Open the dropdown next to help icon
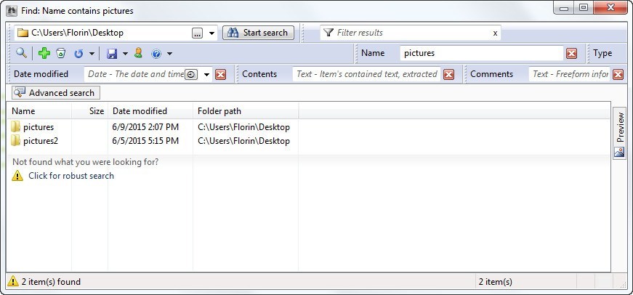 click(169, 54)
